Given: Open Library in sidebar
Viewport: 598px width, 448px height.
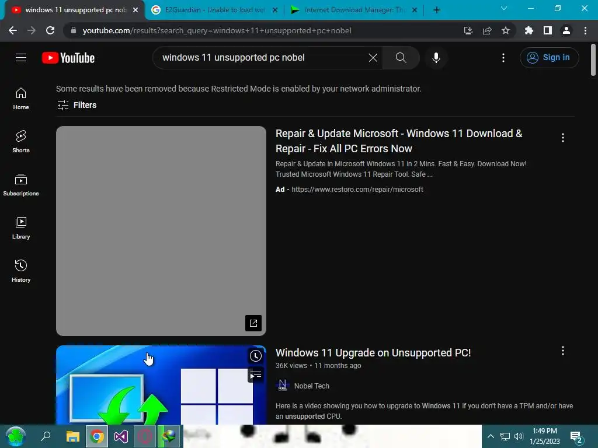Looking at the screenshot, I should [21, 228].
